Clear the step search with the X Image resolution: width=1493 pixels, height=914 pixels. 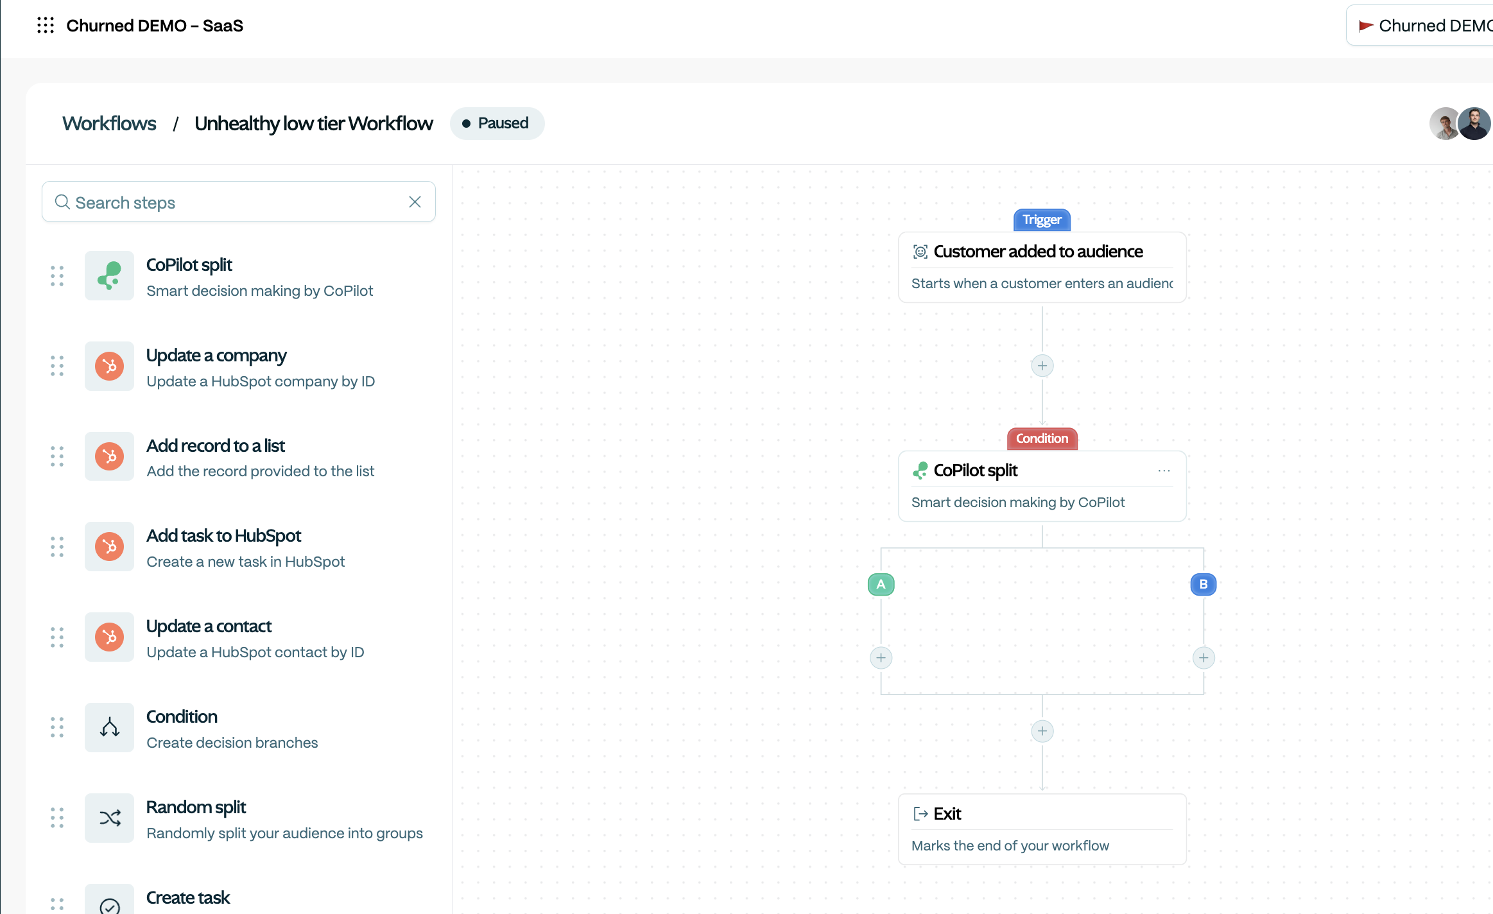coord(415,202)
